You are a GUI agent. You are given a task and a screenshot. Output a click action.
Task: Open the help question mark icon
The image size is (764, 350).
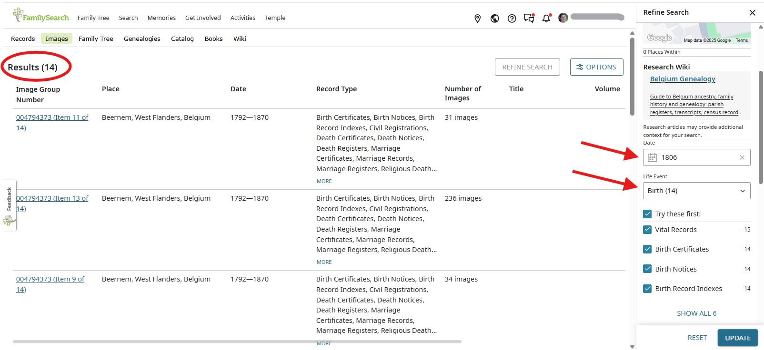point(512,18)
